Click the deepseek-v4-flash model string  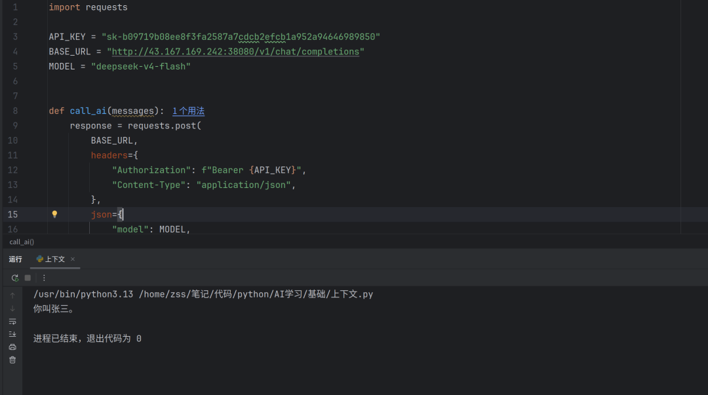pyautogui.click(x=141, y=67)
